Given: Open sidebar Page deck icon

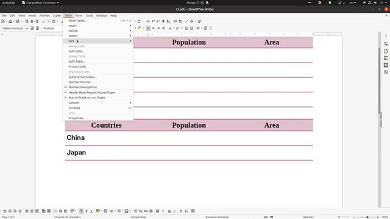Looking at the screenshot, I should pos(386,51).
